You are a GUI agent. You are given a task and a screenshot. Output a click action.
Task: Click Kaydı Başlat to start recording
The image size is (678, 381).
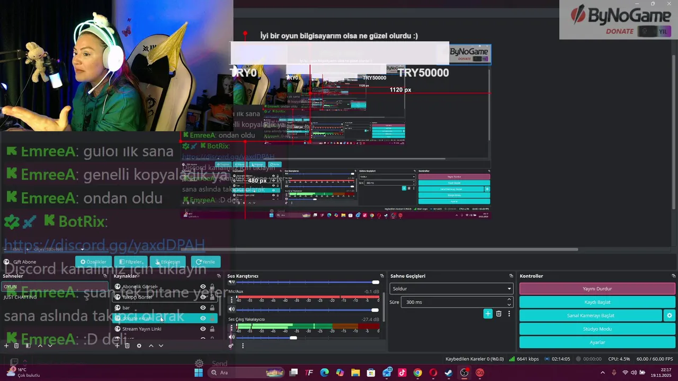coord(597,302)
